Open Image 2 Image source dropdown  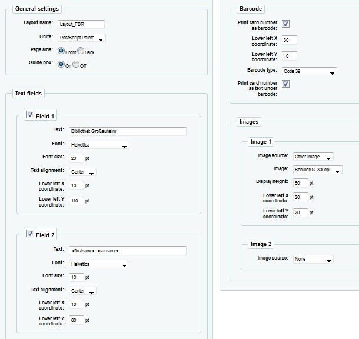click(x=313, y=259)
